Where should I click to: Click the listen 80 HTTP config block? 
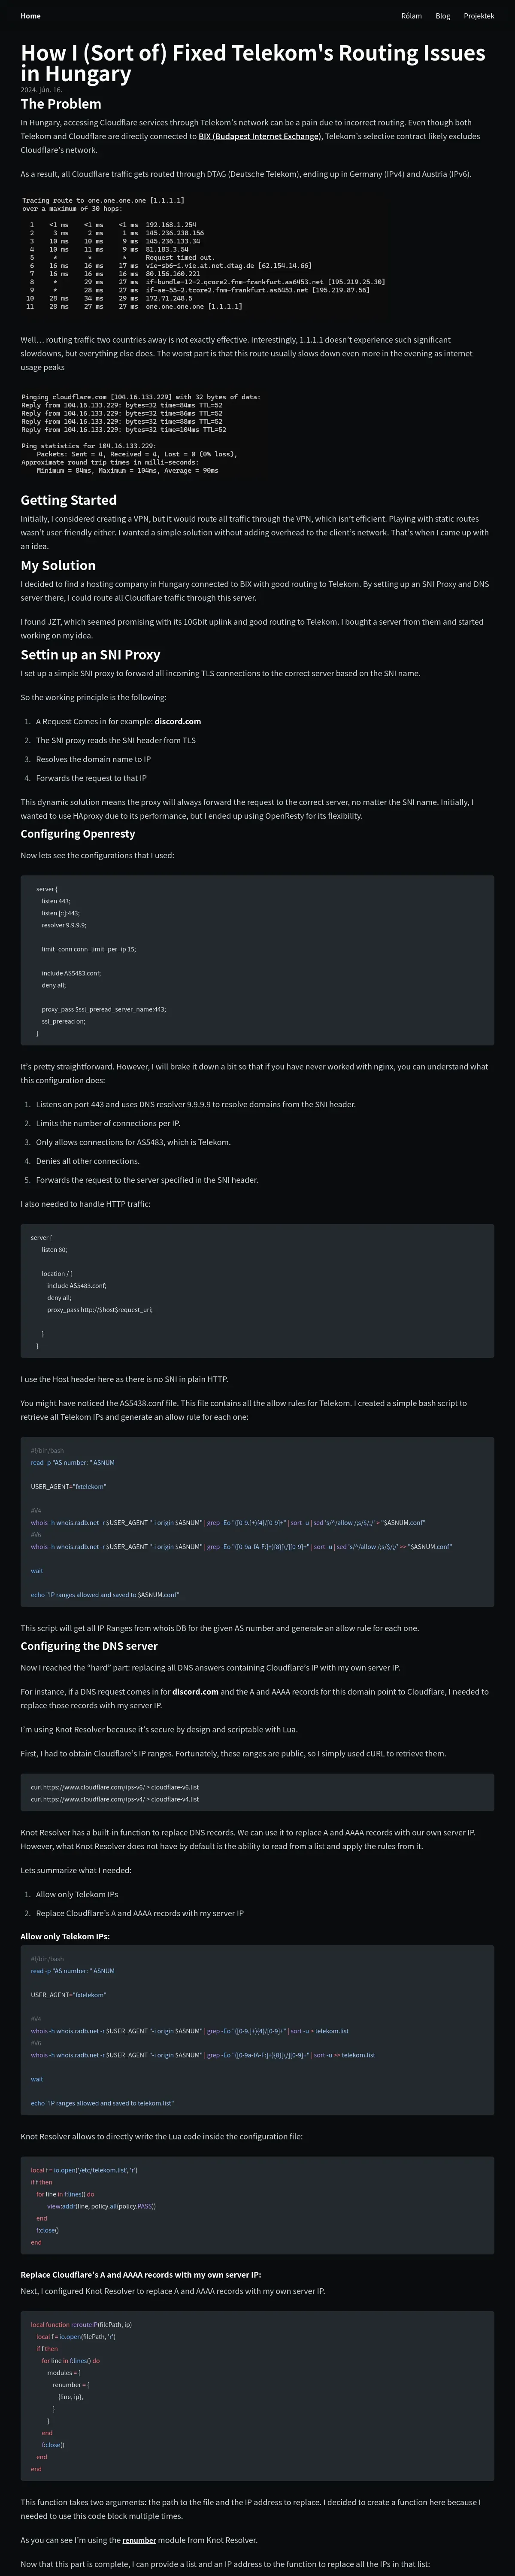click(x=257, y=1291)
